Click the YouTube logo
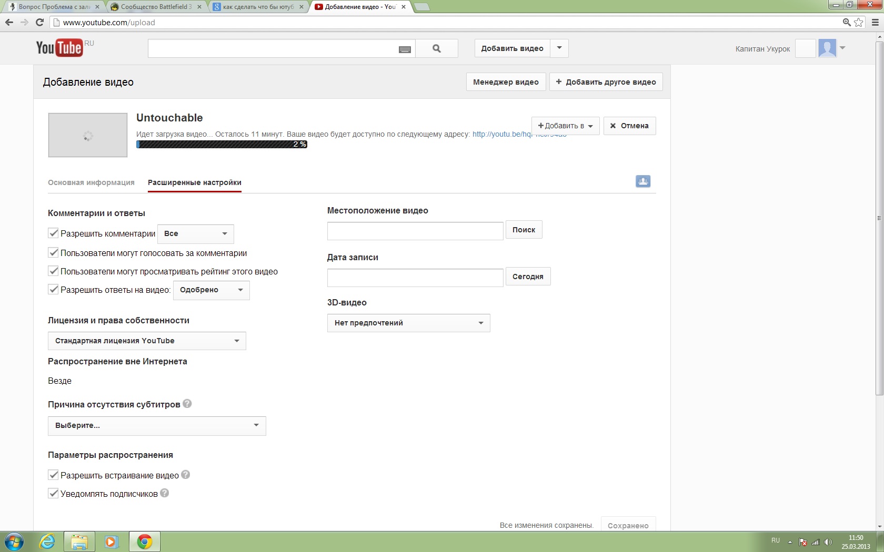Screen dimensions: 884x552 [x=59, y=48]
